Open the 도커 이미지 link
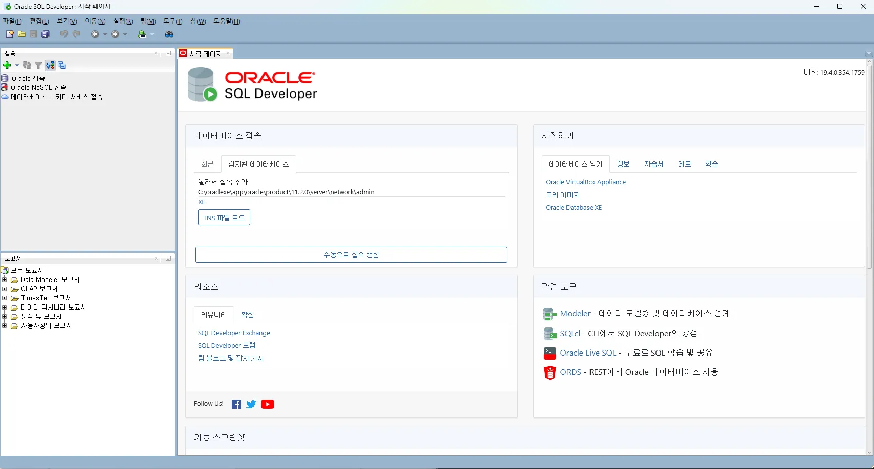 563,195
